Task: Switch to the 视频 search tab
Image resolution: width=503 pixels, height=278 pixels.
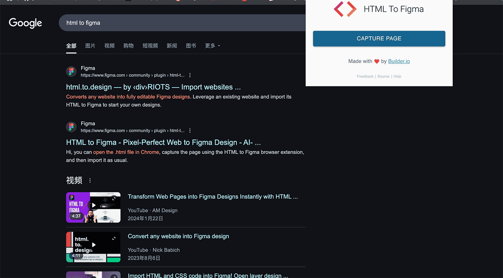Action: [x=109, y=46]
